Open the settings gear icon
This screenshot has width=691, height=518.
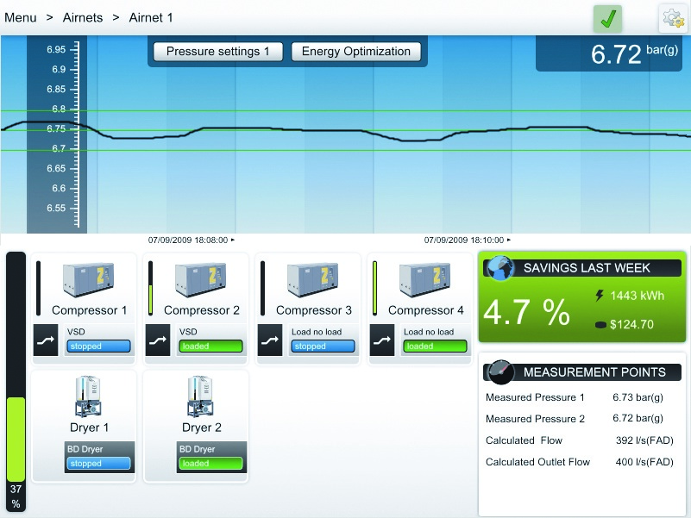(x=673, y=18)
